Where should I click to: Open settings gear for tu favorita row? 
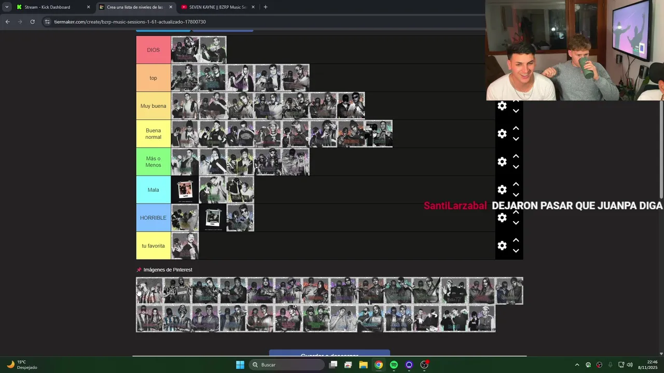click(502, 246)
